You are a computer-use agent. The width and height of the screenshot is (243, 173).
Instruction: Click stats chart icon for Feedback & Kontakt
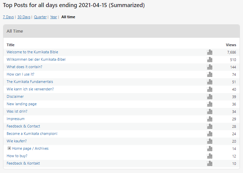pos(209,164)
